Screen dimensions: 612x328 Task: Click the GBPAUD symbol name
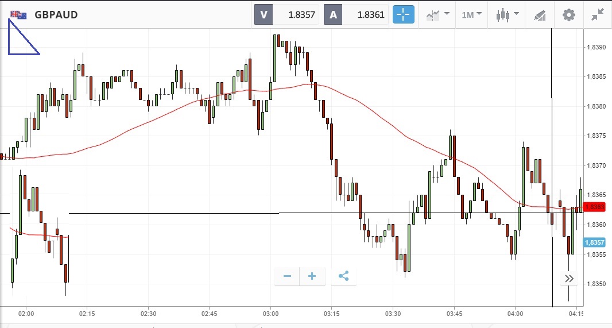(56, 14)
